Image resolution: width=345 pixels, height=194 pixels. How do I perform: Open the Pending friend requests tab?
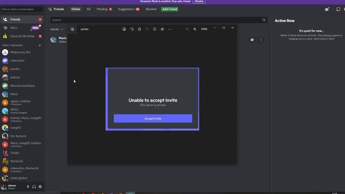pyautogui.click(x=104, y=9)
